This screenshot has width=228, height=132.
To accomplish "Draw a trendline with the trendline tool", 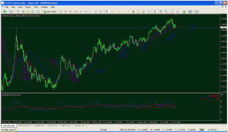I will click(128, 11).
